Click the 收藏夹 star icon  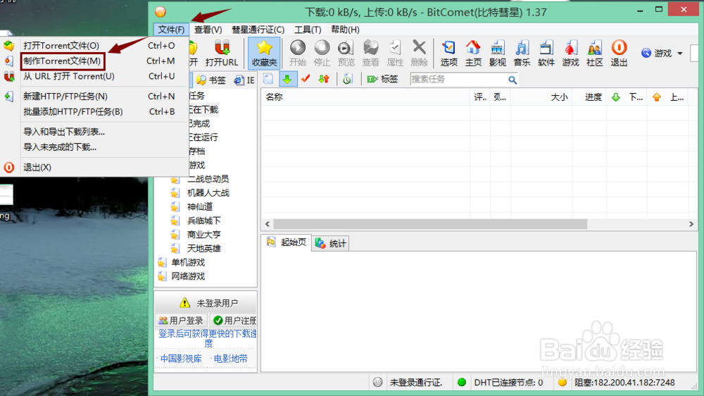click(264, 53)
